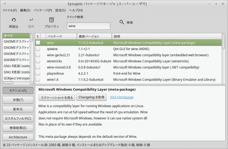Image resolution: width=228 pixels, height=149 pixels.
Task: Open the ファイル(F) menu
Action: point(10,10)
